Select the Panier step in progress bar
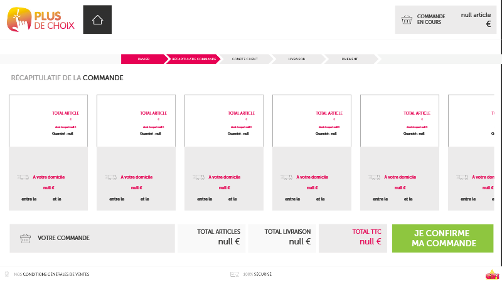 point(143,59)
